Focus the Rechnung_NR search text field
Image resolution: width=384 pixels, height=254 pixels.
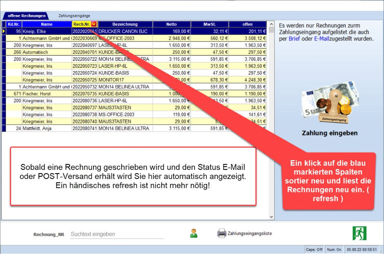tap(117, 234)
